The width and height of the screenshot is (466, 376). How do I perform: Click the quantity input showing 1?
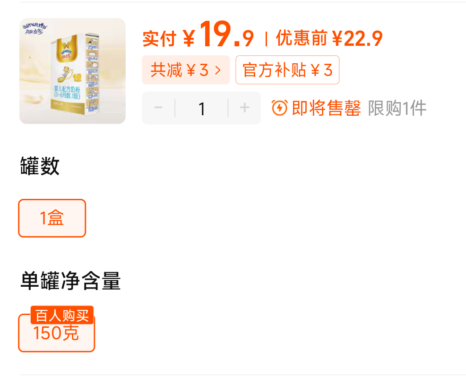click(201, 108)
